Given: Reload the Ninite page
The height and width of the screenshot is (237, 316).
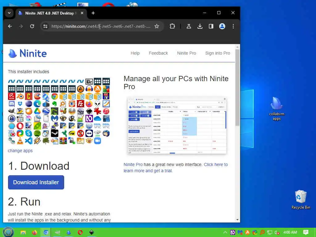Looking at the screenshot, I should pyautogui.click(x=32, y=27).
